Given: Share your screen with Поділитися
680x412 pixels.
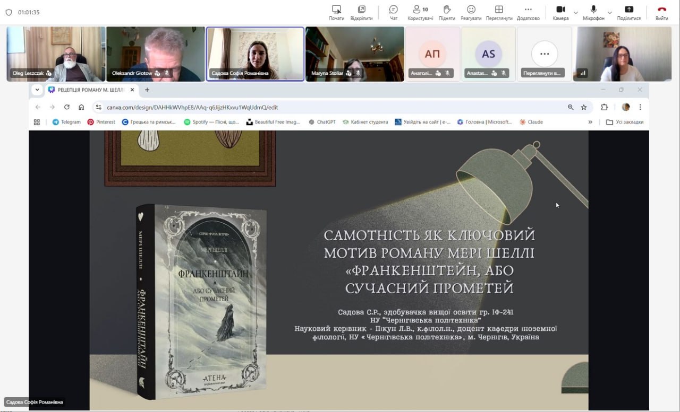Looking at the screenshot, I should pyautogui.click(x=629, y=13).
